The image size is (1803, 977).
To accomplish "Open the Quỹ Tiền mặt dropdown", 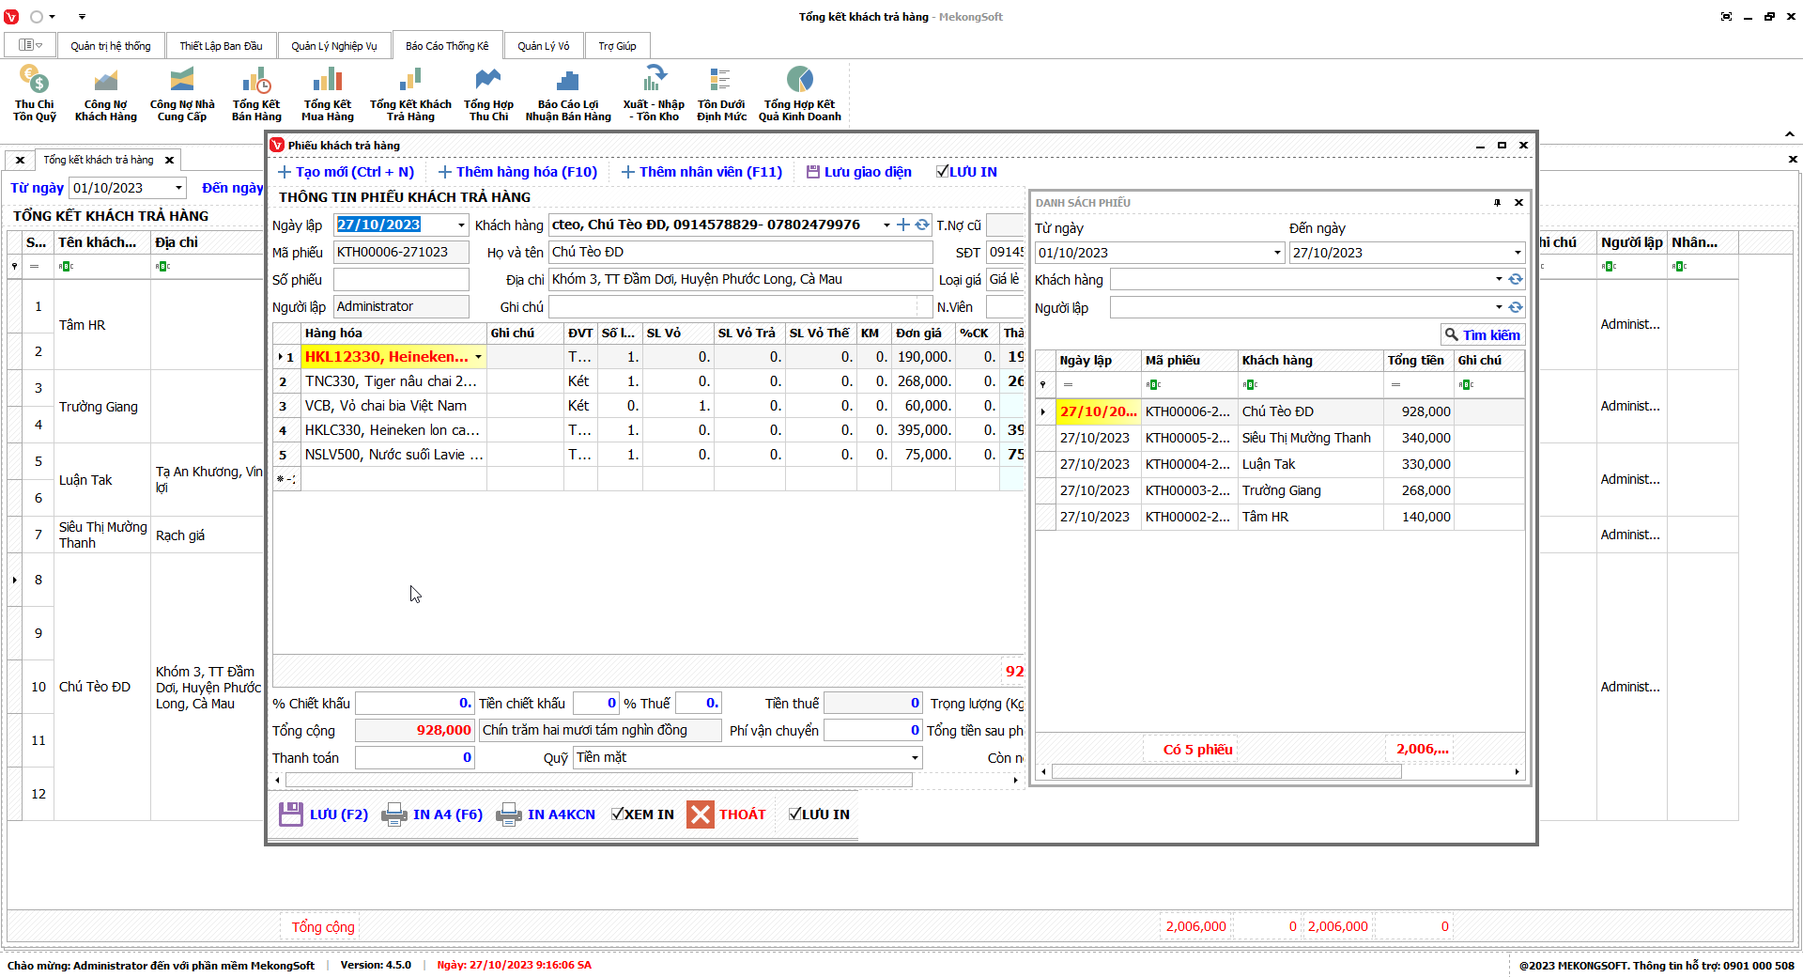I will tap(914, 758).
